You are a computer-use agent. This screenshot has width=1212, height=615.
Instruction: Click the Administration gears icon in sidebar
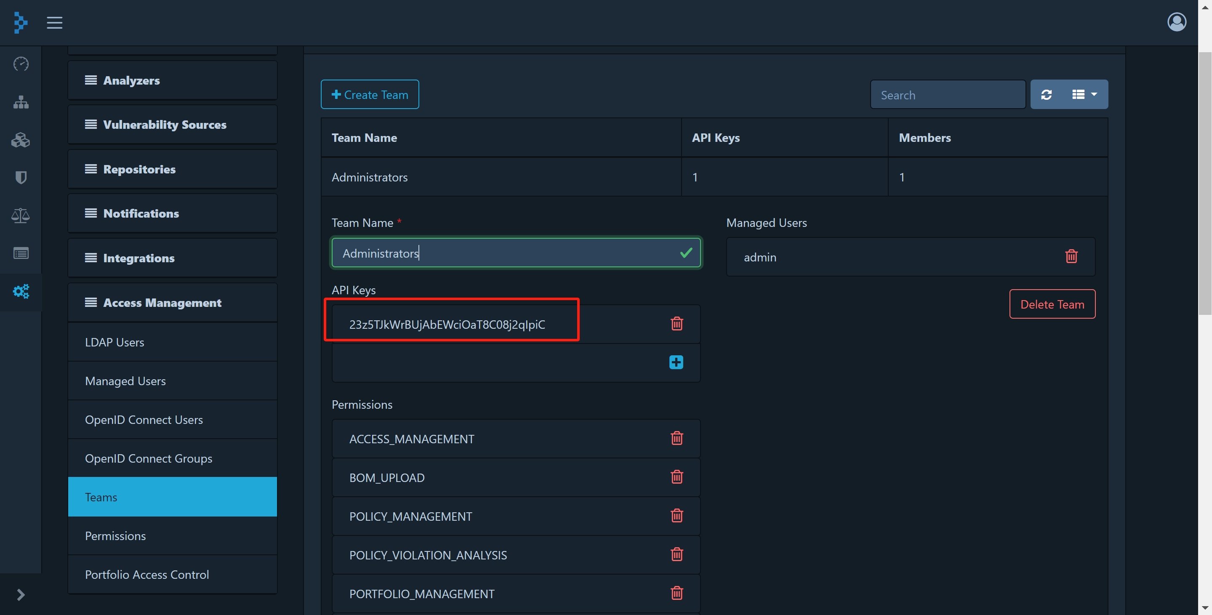(21, 291)
